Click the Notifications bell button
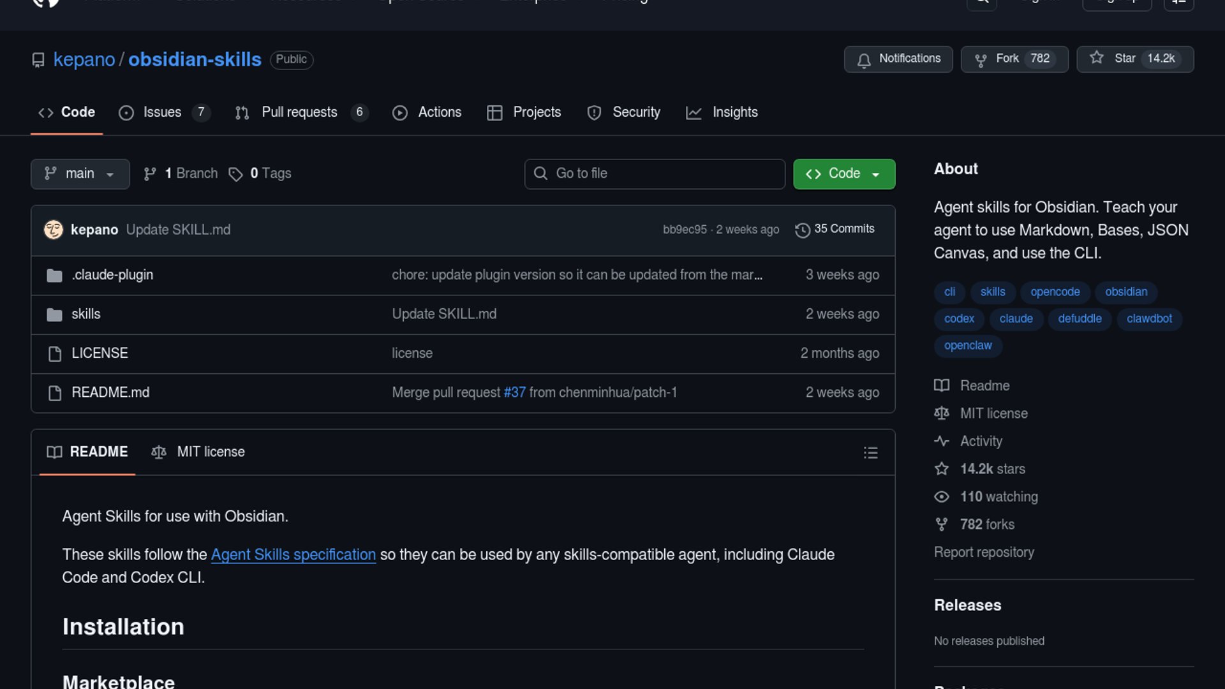The height and width of the screenshot is (689, 1225). [898, 59]
